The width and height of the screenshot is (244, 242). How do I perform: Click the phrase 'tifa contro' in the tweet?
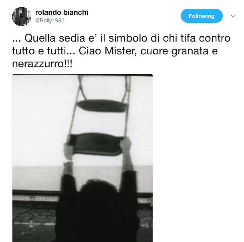click(206, 38)
